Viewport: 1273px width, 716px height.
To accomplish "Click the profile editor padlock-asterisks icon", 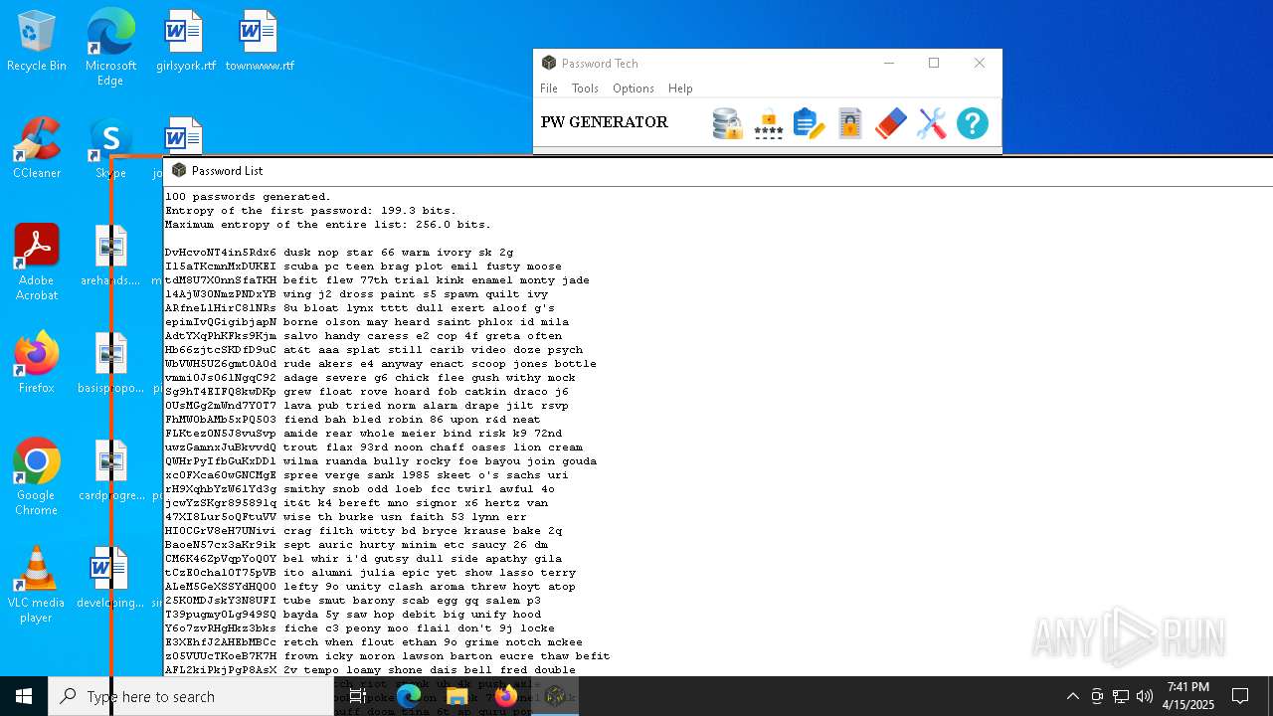I will (769, 123).
